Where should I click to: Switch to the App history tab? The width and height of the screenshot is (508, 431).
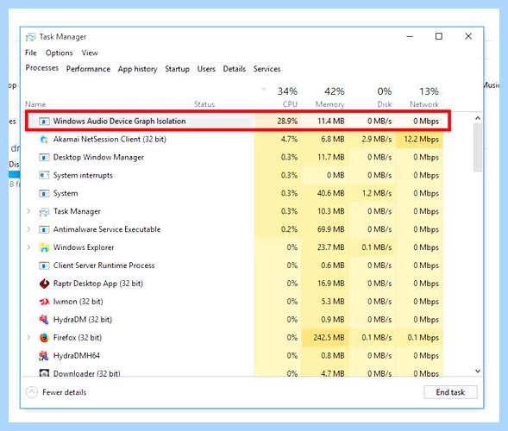click(137, 69)
